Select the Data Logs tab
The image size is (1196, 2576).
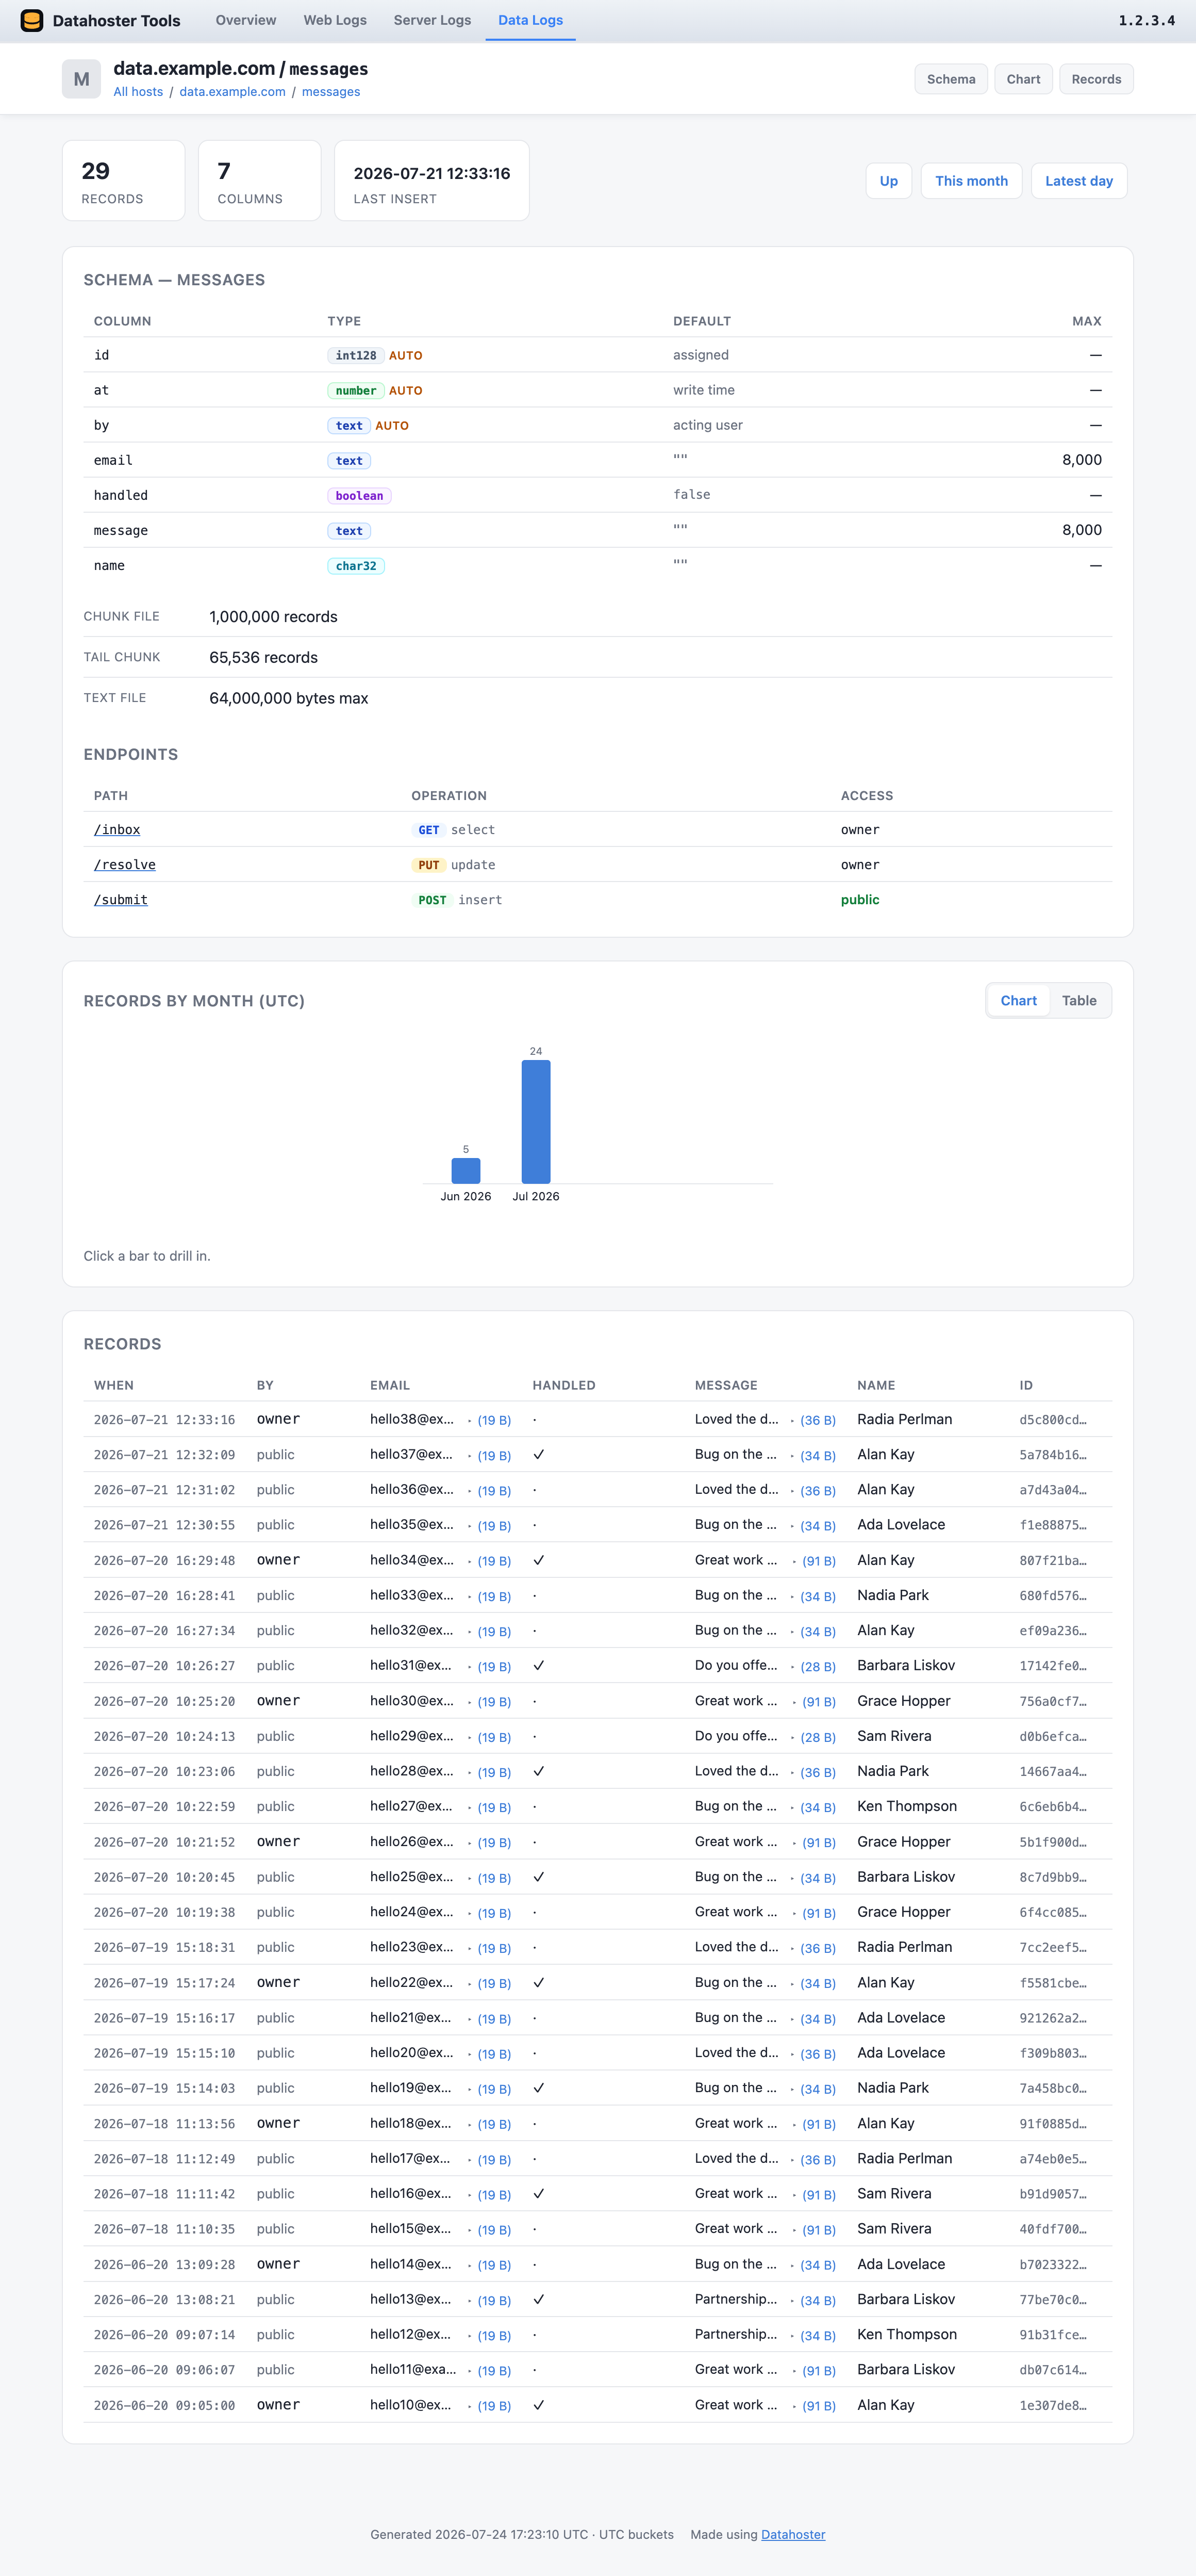click(530, 20)
